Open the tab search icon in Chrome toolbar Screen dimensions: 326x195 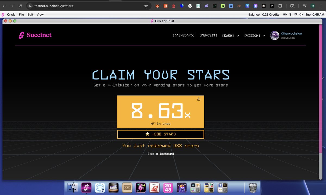click(292, 6)
